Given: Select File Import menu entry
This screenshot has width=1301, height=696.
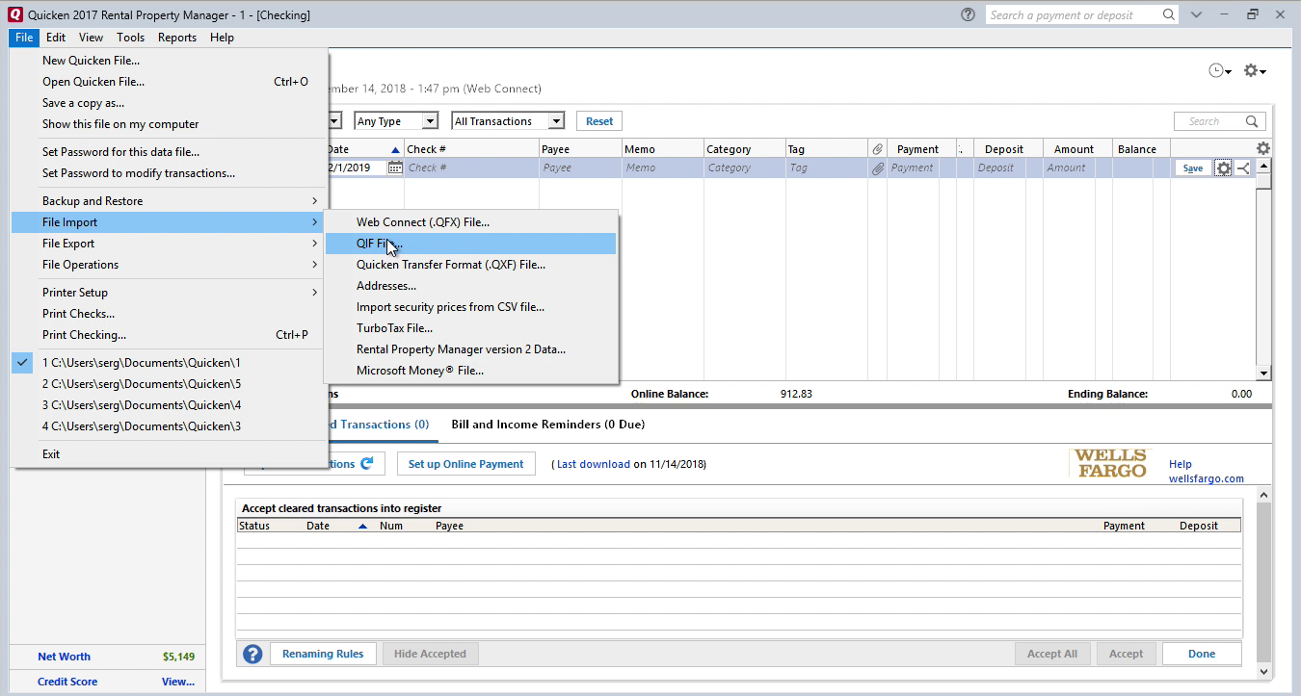Looking at the screenshot, I should point(169,222).
